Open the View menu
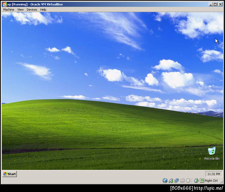The image size is (225, 192). [x=20, y=10]
